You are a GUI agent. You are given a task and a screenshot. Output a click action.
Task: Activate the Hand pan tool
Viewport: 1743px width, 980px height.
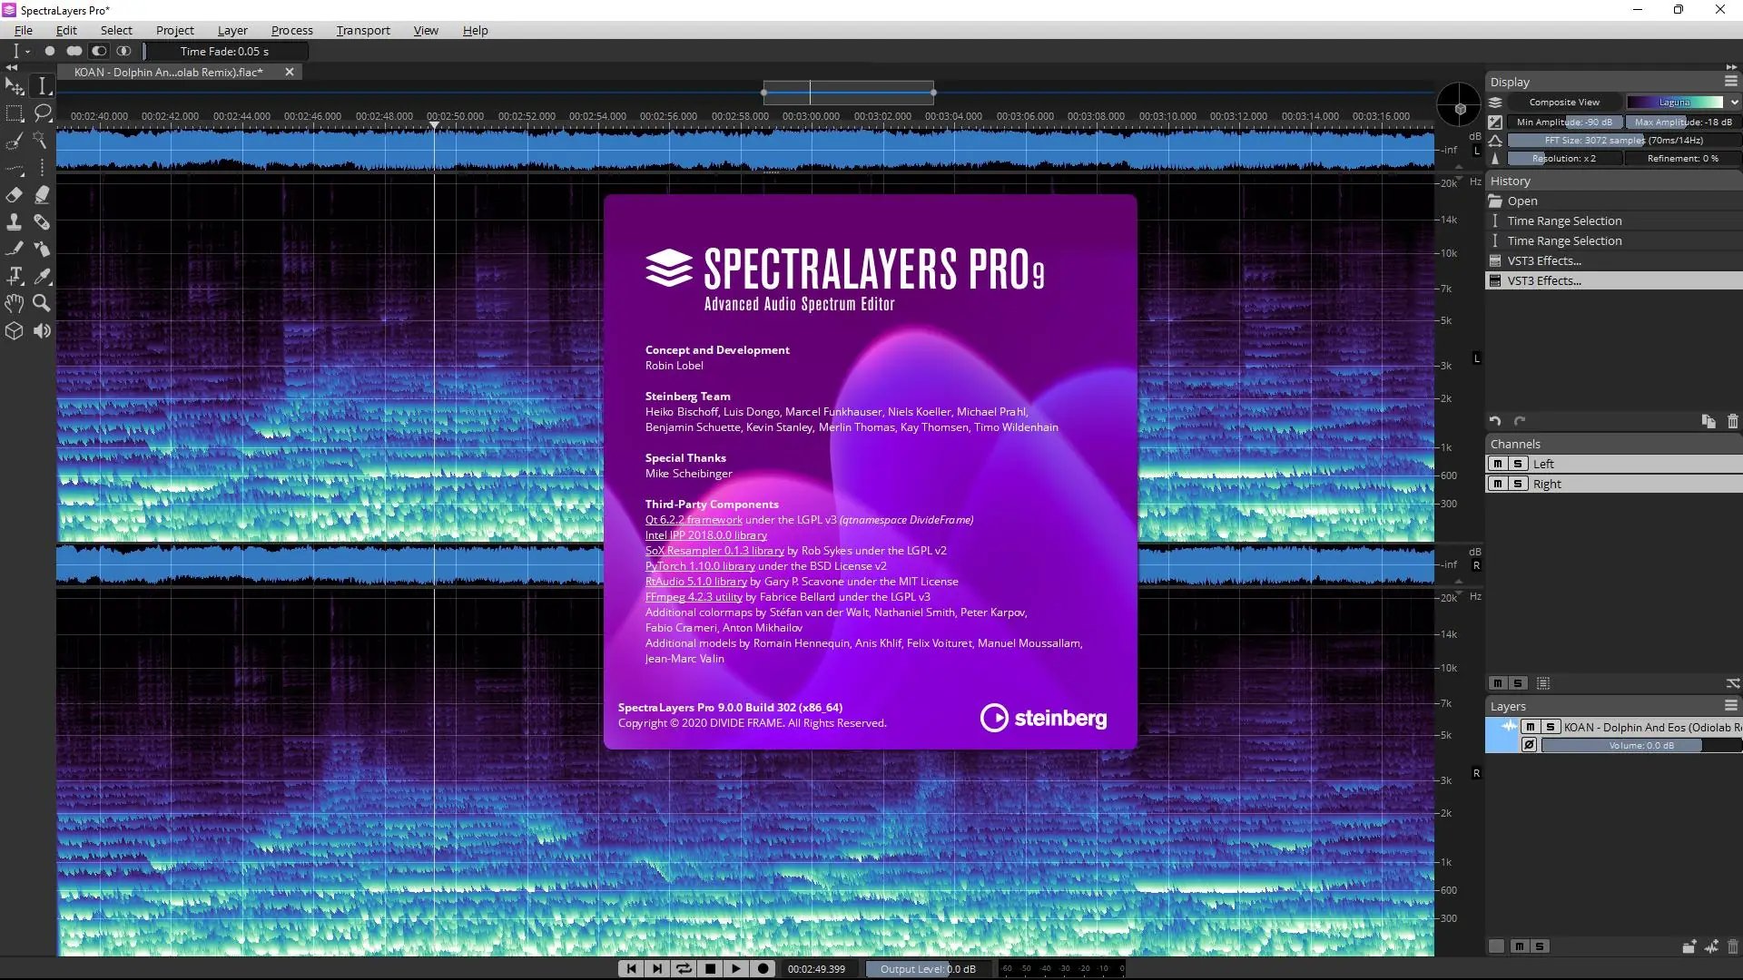(x=14, y=303)
